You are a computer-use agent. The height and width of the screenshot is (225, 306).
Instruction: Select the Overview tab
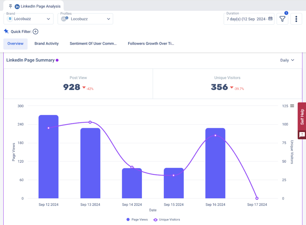[16, 44]
